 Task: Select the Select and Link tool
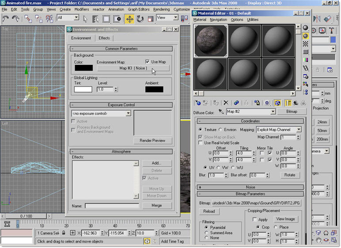coord(28,19)
